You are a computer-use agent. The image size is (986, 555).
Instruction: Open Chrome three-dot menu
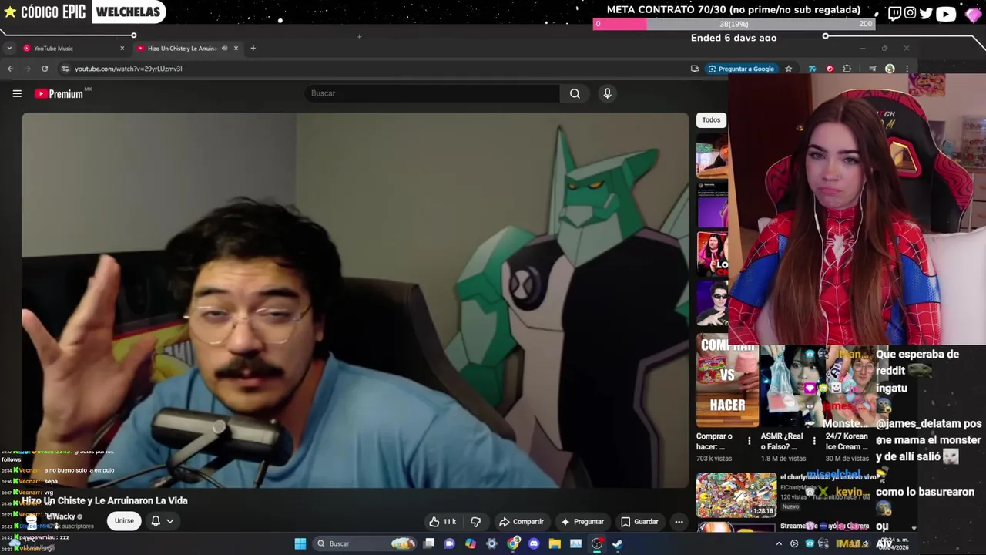pos(907,69)
